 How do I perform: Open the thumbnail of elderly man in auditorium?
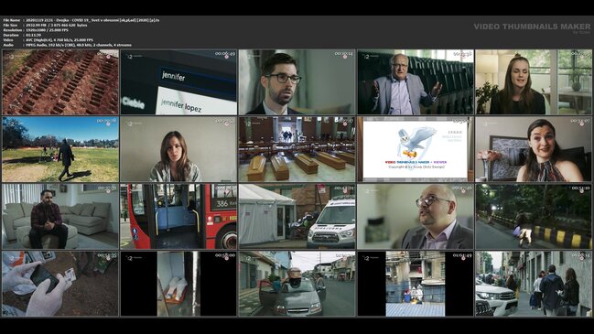click(x=416, y=82)
